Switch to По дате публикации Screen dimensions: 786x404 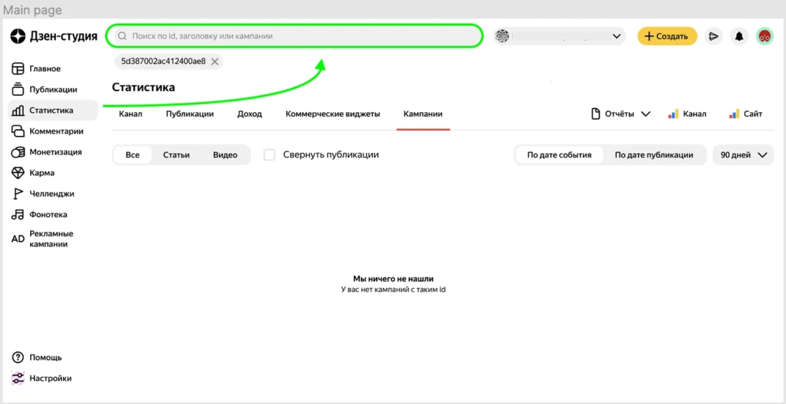click(x=654, y=155)
